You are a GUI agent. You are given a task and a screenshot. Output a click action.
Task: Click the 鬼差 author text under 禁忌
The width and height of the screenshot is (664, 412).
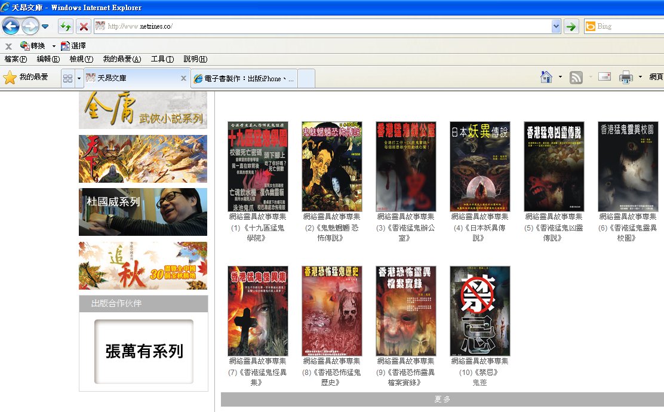[x=480, y=383]
